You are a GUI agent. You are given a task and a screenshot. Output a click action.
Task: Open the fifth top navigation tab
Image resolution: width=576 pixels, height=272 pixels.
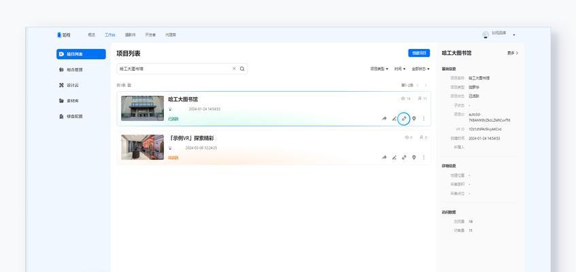click(x=171, y=35)
